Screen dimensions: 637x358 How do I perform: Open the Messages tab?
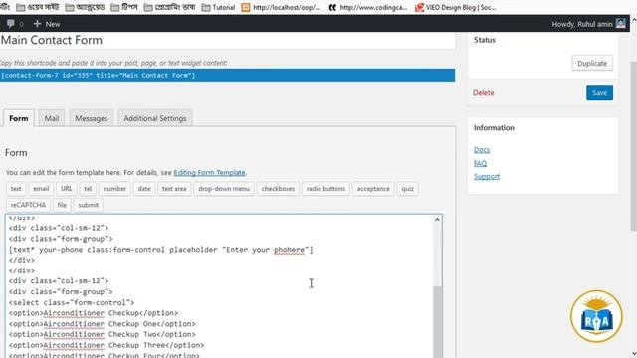[91, 118]
